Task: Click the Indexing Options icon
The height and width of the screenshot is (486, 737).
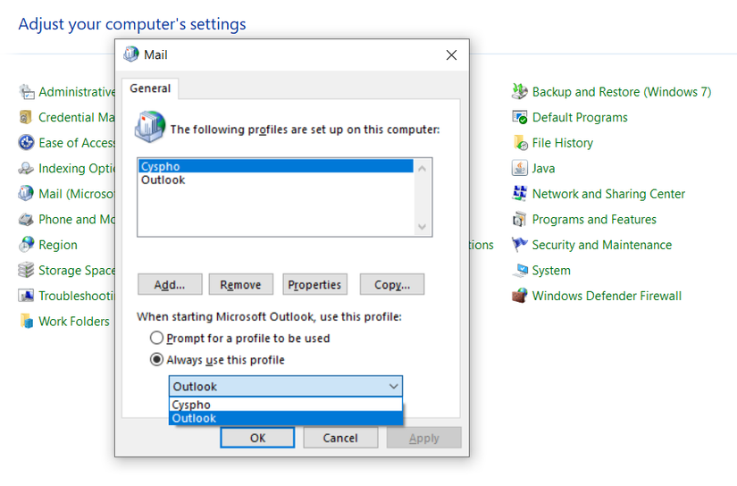Action: click(x=26, y=168)
